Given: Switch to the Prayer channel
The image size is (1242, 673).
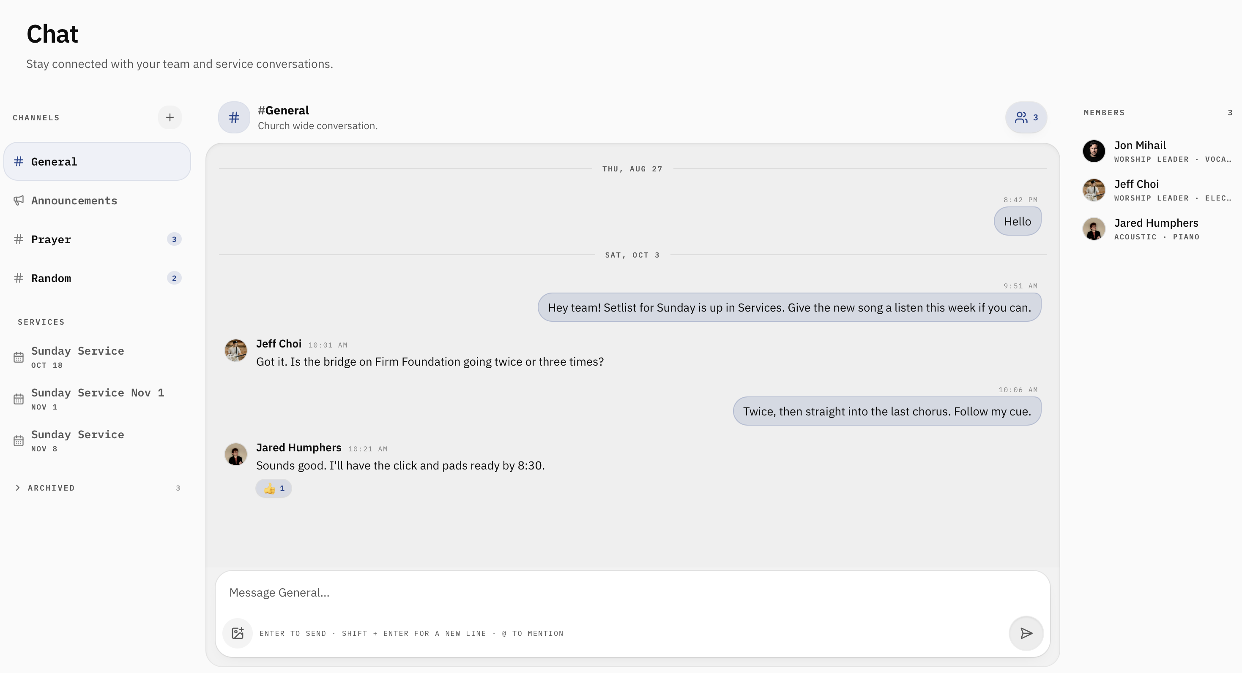Looking at the screenshot, I should point(97,239).
